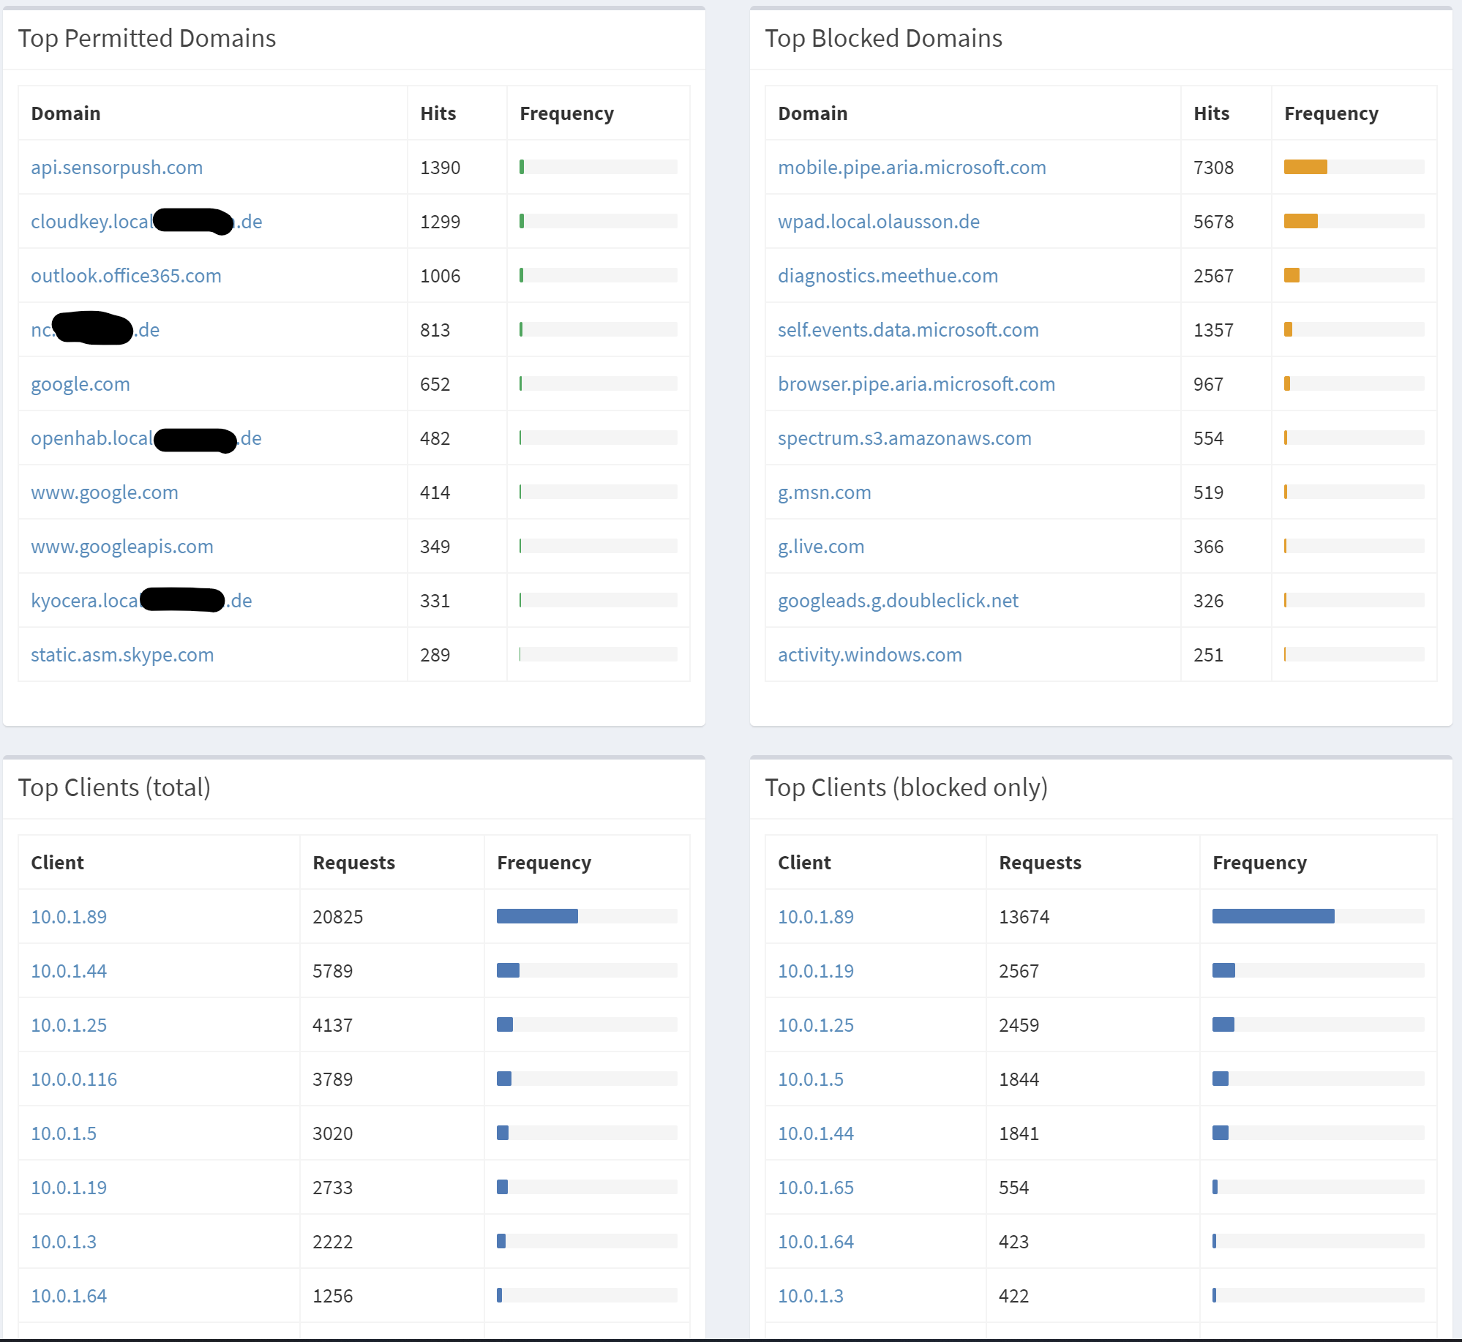
Task: Click Hits column header in Top Blocked Domains
Action: (1211, 113)
